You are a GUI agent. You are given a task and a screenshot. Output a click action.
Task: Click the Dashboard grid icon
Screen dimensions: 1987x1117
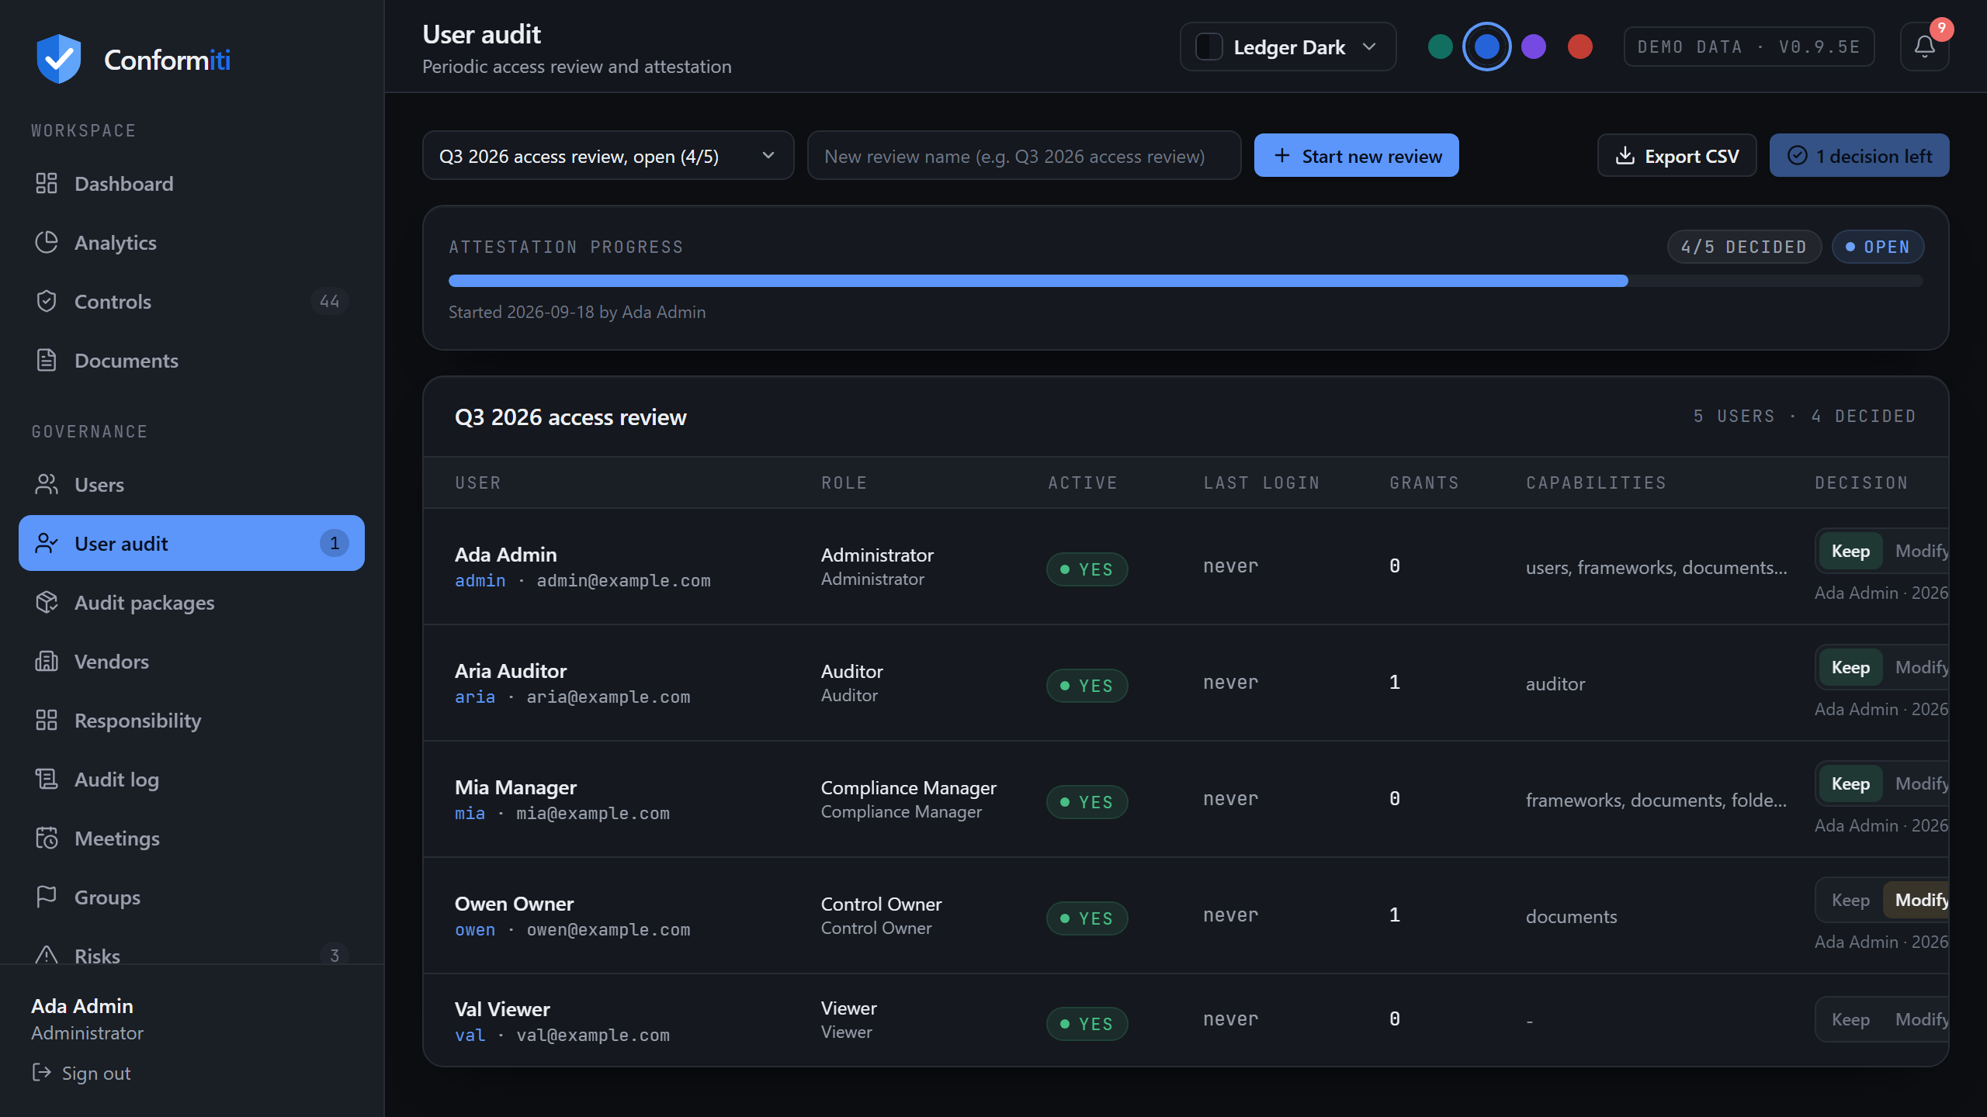(x=47, y=184)
